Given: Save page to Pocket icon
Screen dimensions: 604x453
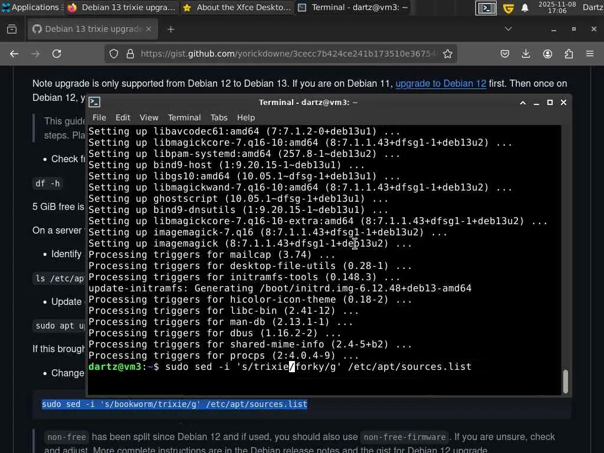Looking at the screenshot, I should click(505, 54).
